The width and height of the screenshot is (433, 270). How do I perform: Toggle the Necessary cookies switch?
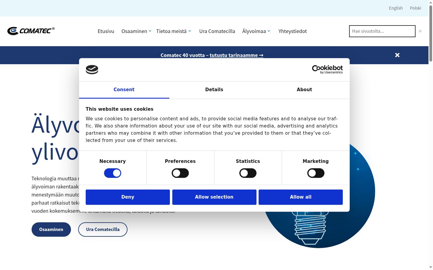(x=112, y=173)
